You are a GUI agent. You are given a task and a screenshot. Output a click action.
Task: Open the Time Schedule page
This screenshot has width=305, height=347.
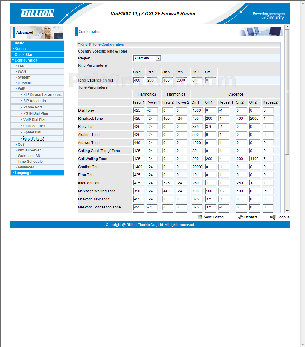[30, 162]
